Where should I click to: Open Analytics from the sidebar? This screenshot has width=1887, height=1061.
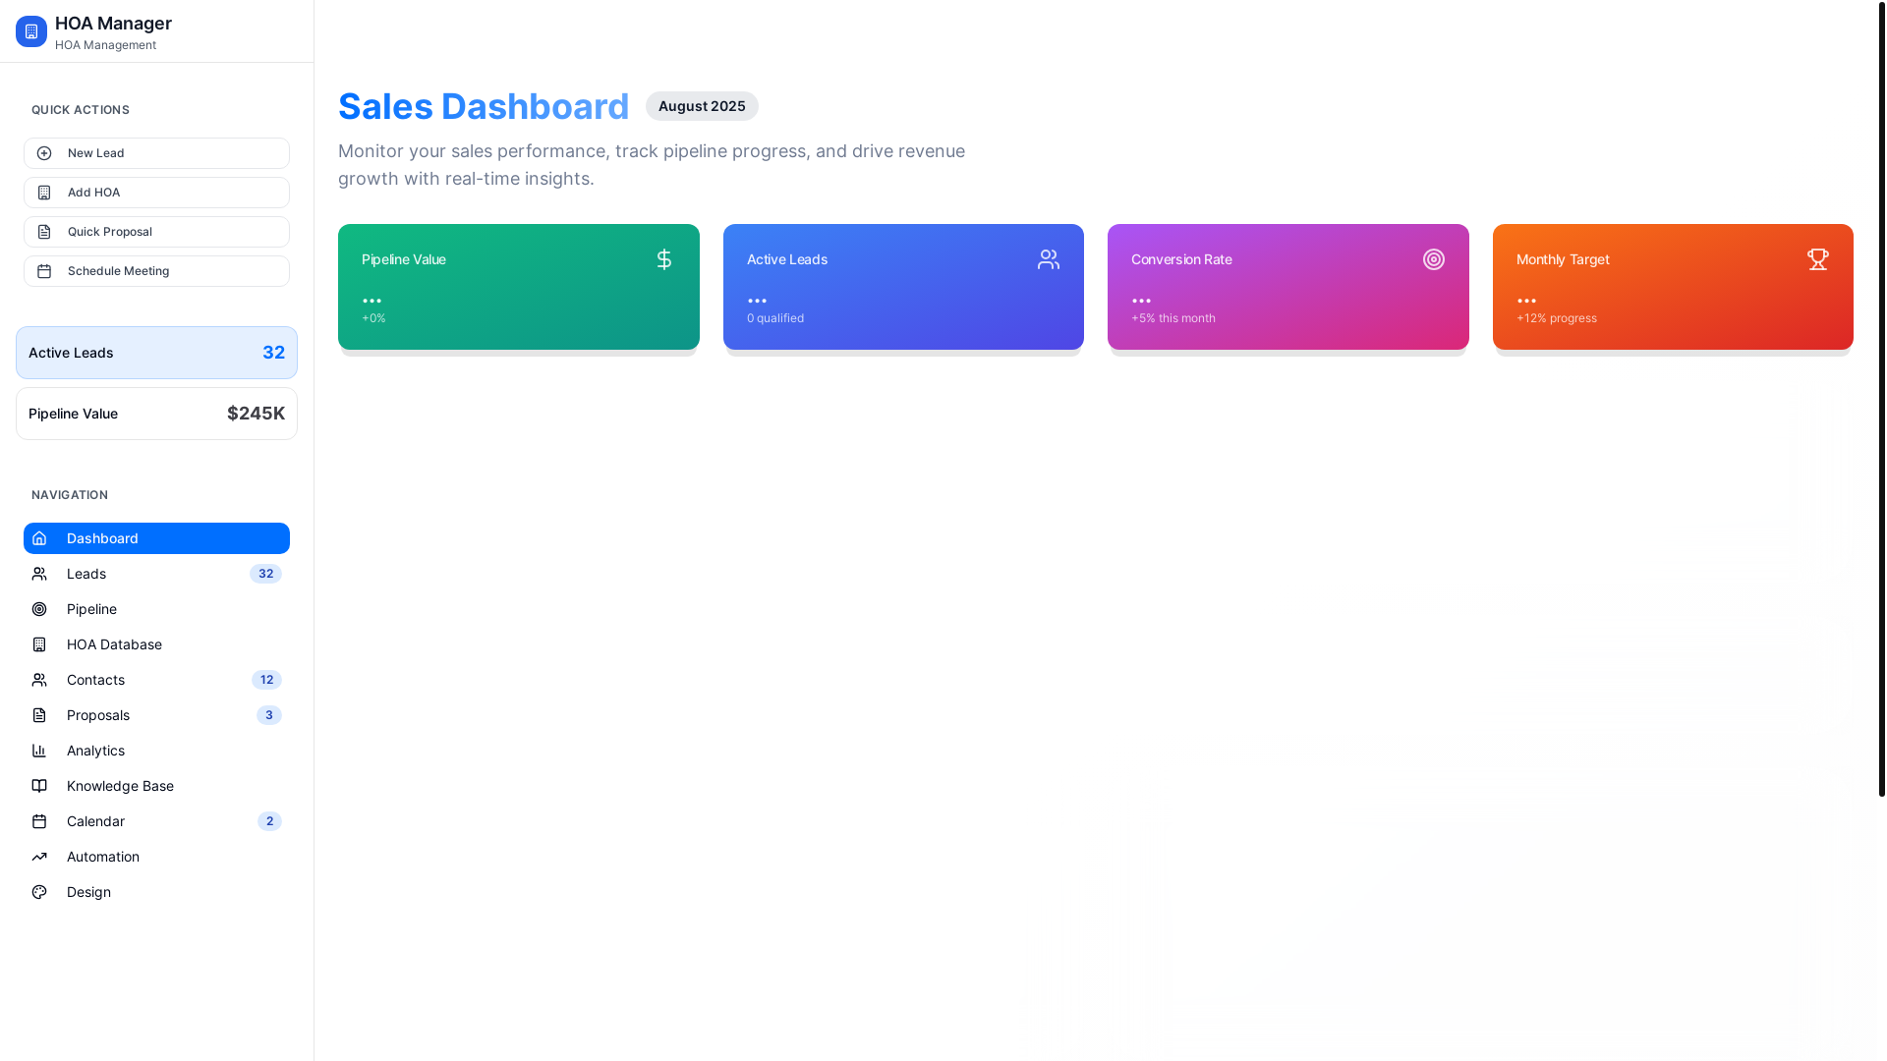(x=156, y=751)
